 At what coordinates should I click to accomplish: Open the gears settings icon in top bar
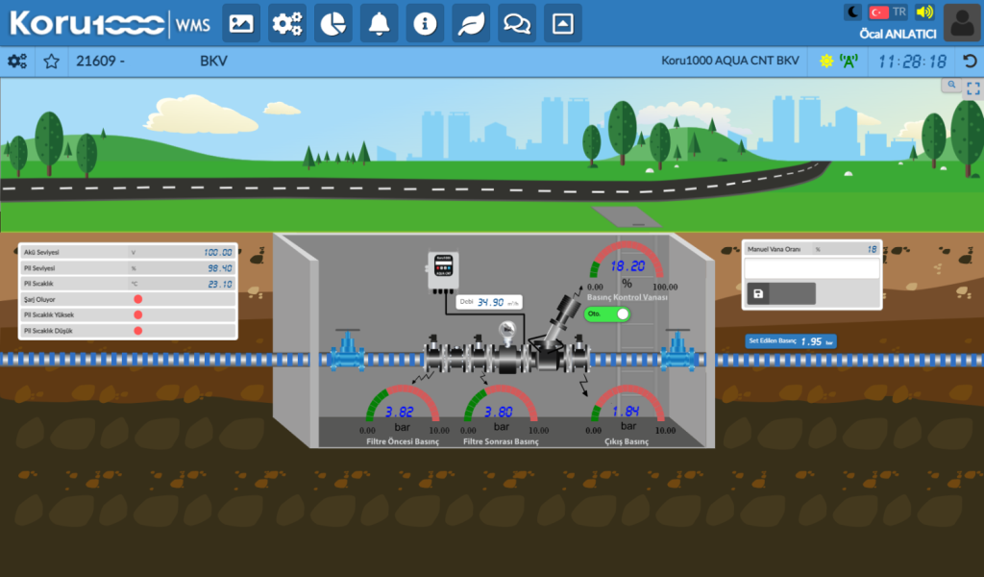tap(286, 24)
